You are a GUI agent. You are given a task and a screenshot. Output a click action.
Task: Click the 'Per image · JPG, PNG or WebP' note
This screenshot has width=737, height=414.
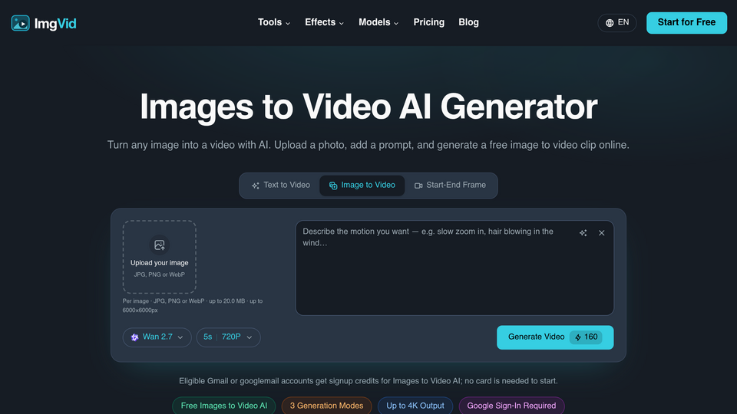tap(193, 306)
